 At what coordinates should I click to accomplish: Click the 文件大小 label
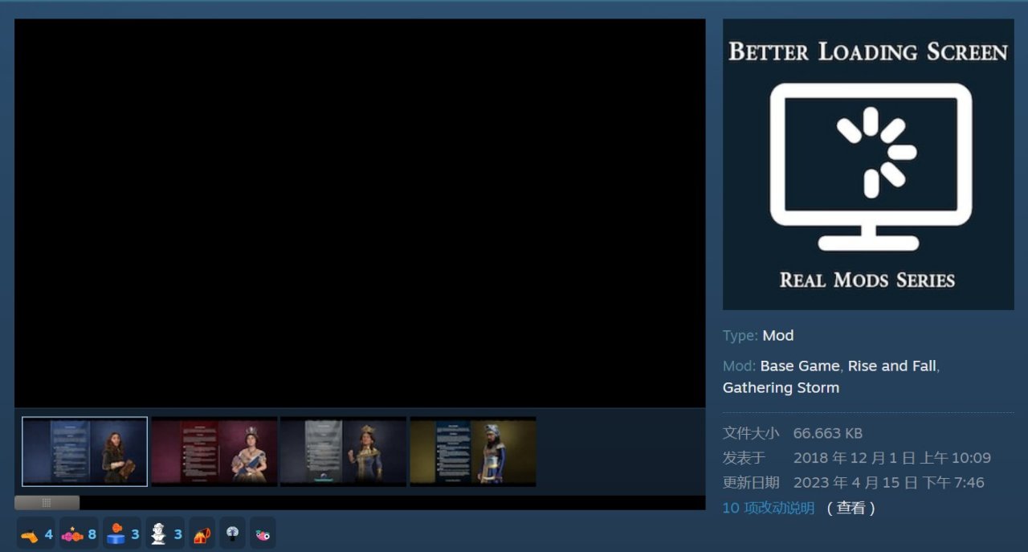[751, 433]
